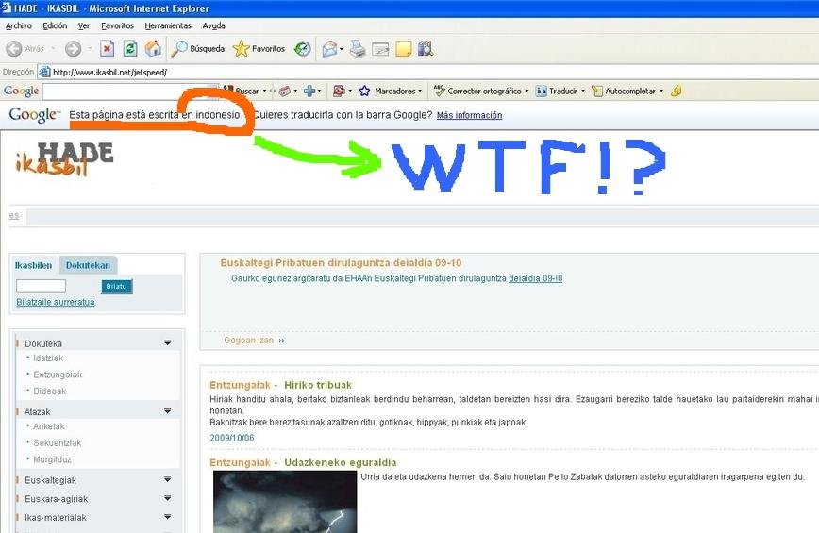
Task: Refresh the page with green arrows icon
Action: [130, 48]
